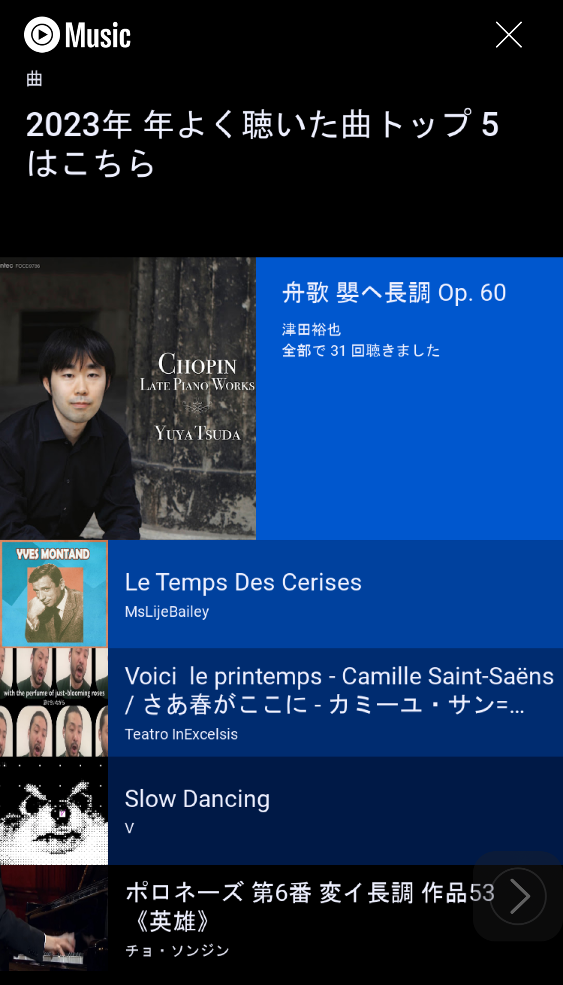563x985 pixels.
Task: View artist チョ・ソンジン
Action: [x=177, y=950]
